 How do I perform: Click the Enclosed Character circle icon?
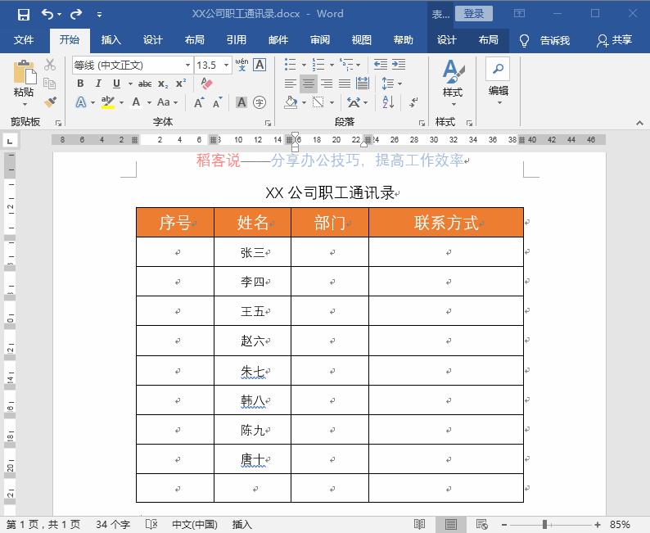[x=260, y=102]
